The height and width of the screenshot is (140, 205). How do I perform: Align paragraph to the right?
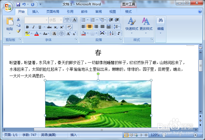click(x=96, y=27)
